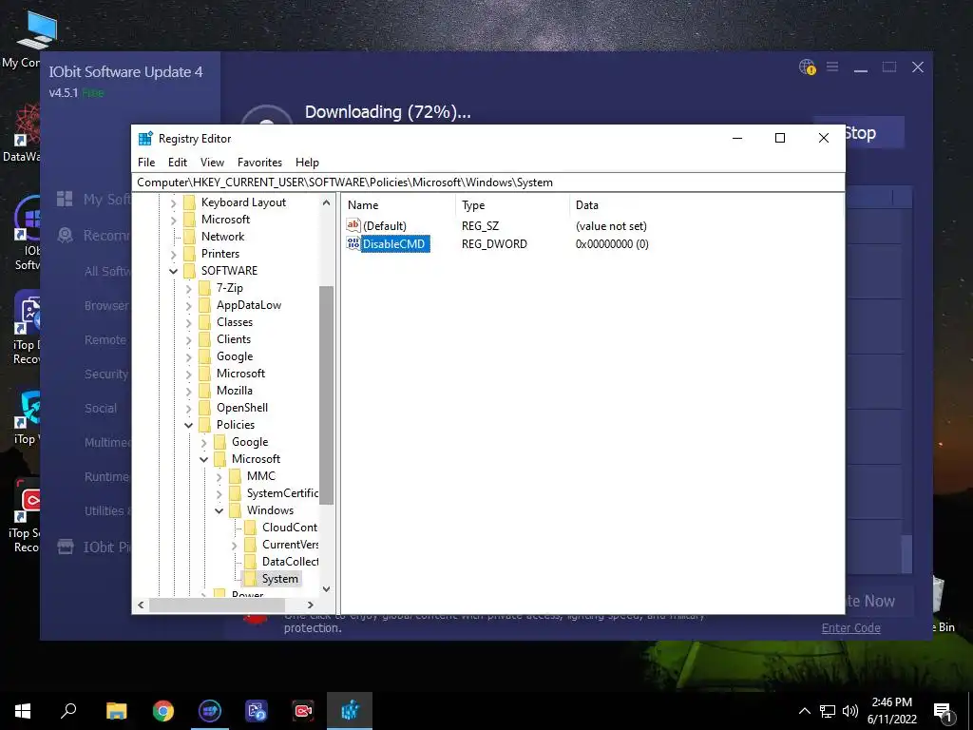This screenshot has height=730, width=973.
Task: Select Security category in IObit sidebar
Action: [x=106, y=374]
